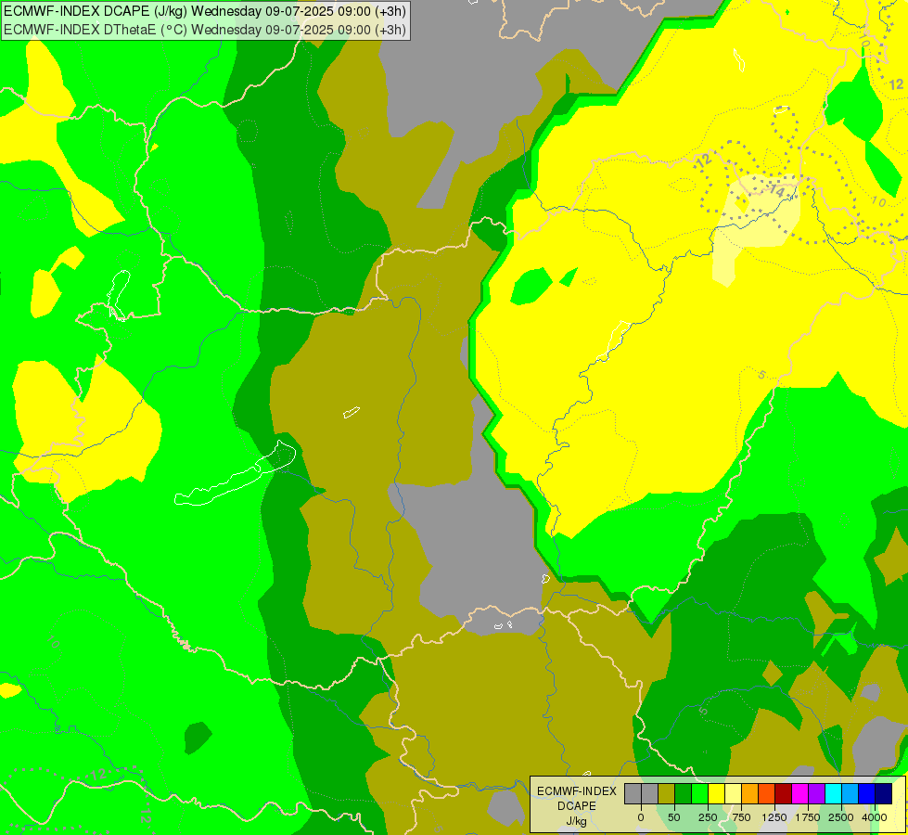The height and width of the screenshot is (835, 908).
Task: Click the legend tick value '750'
Action: tap(741, 817)
